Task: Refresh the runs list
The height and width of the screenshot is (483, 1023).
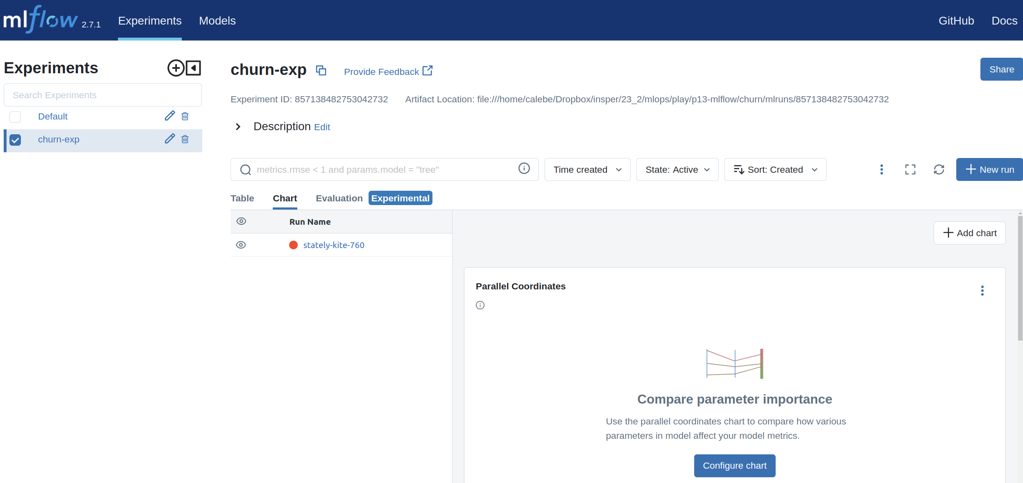Action: (x=939, y=169)
